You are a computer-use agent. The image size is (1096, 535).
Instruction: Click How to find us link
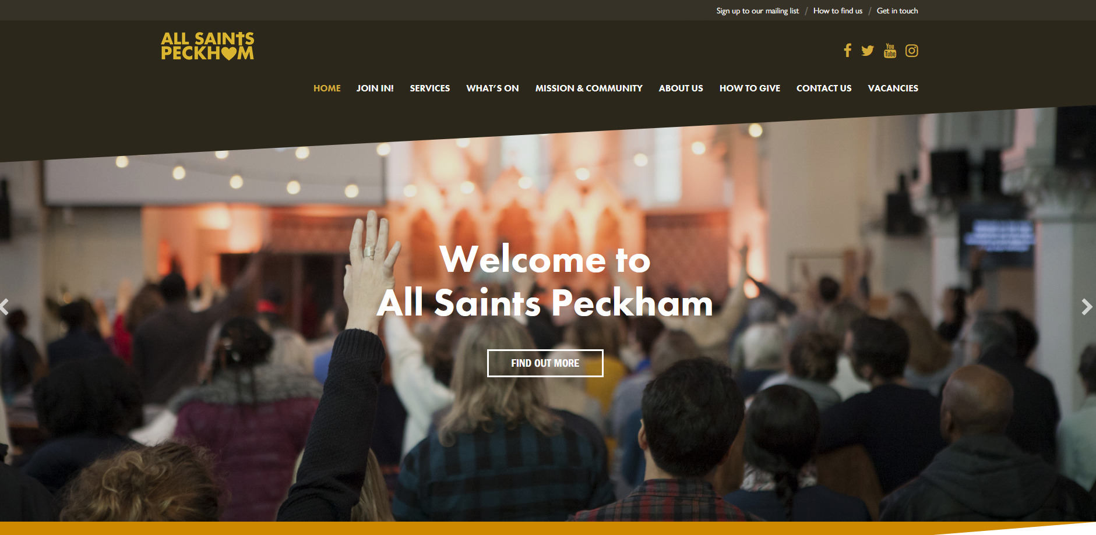coord(838,10)
